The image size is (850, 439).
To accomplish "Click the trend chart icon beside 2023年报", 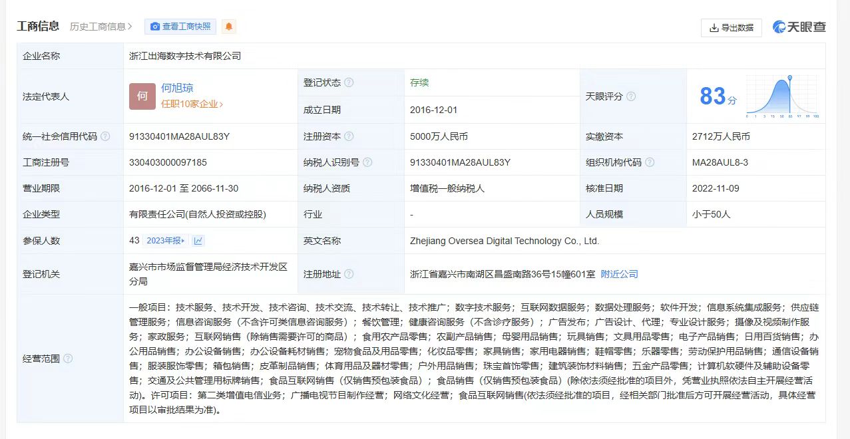I will coord(198,241).
